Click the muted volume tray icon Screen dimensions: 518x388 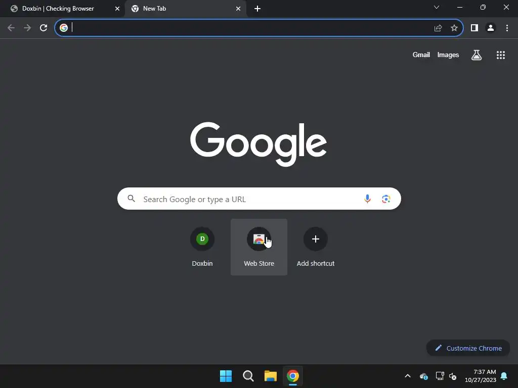coord(453,376)
